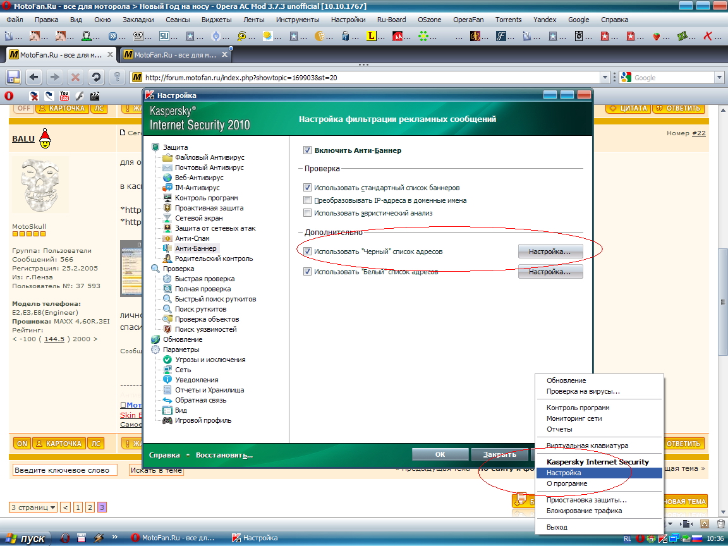
Task: Click MotoFan.Ru Opera taskbar button
Action: pos(176,538)
